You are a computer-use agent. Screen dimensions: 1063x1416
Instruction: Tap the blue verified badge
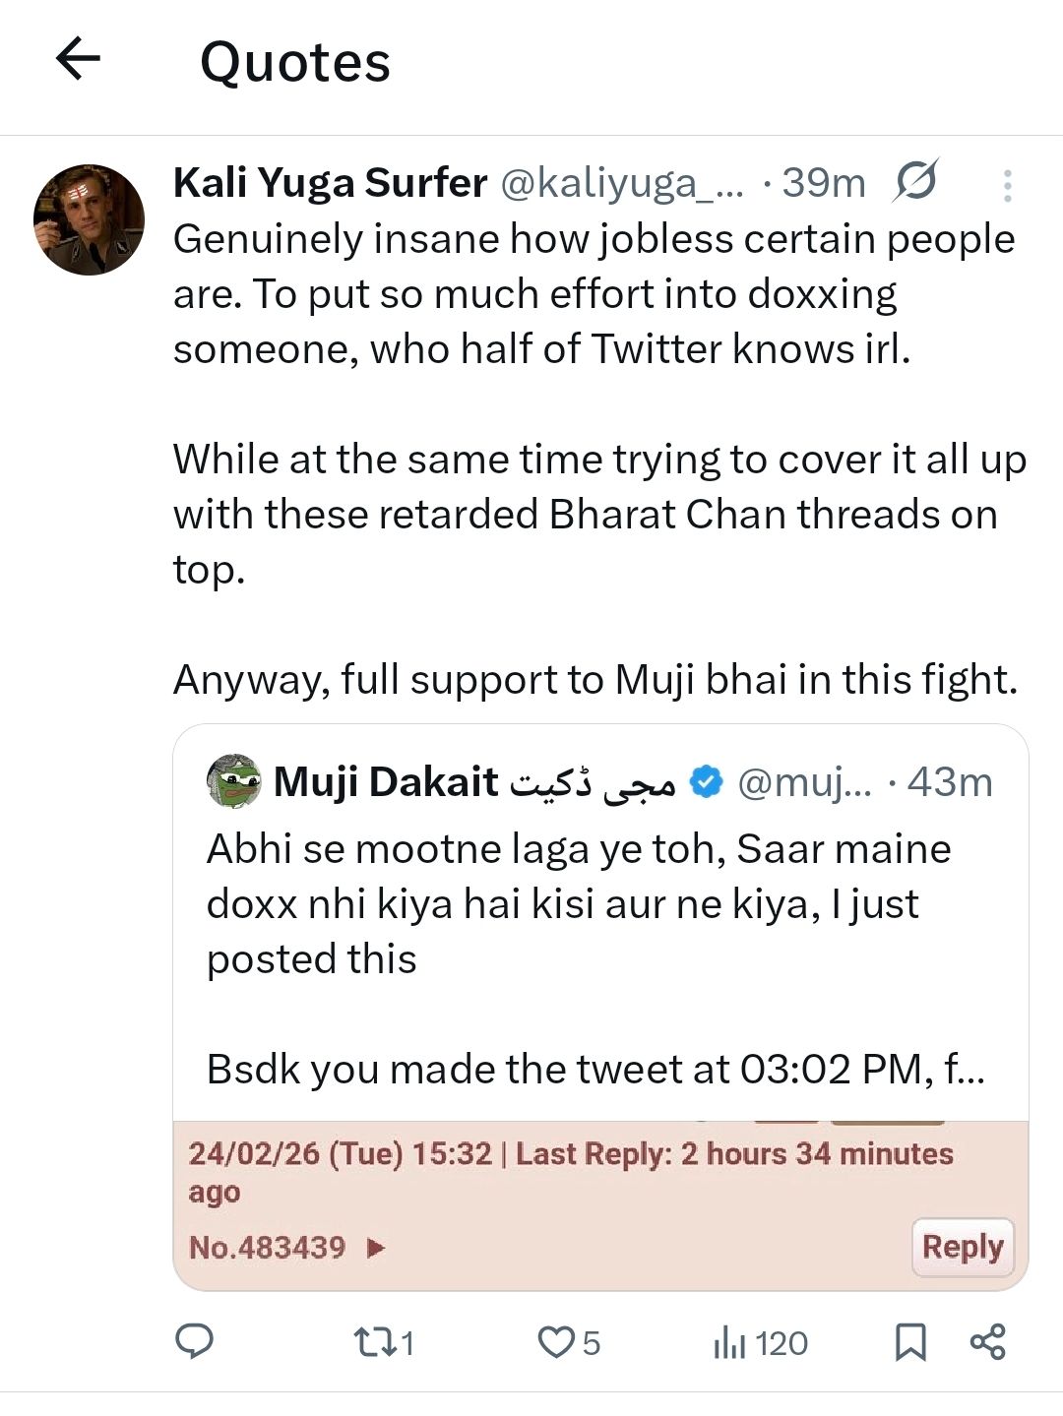pyautogui.click(x=706, y=782)
